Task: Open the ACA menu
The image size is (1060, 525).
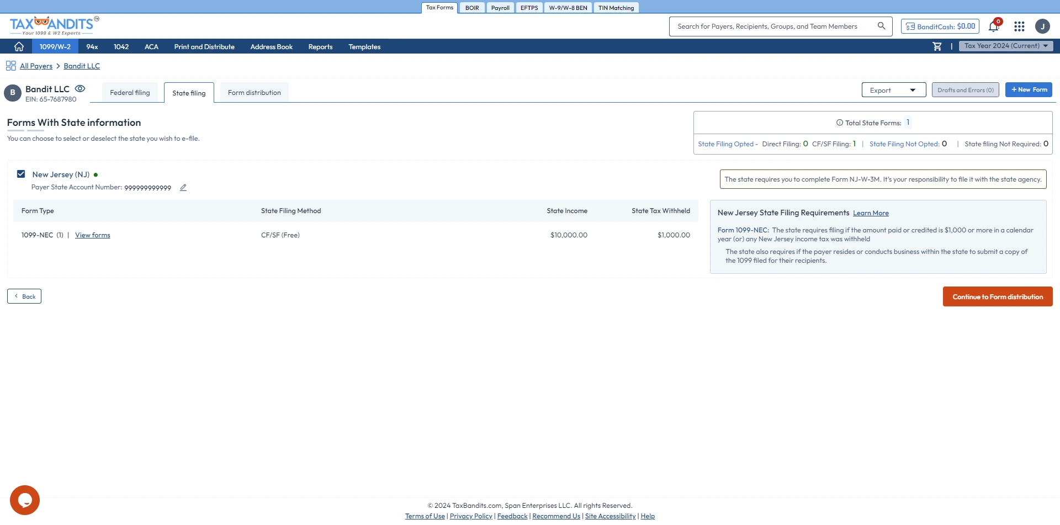Action: pyautogui.click(x=151, y=46)
